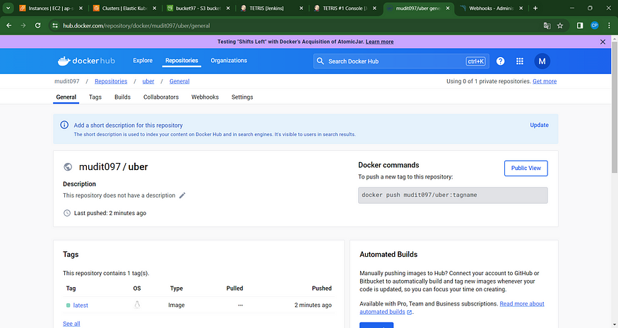This screenshot has width=618, height=328.
Task: Bookmark this page with star icon
Action: pos(560,25)
